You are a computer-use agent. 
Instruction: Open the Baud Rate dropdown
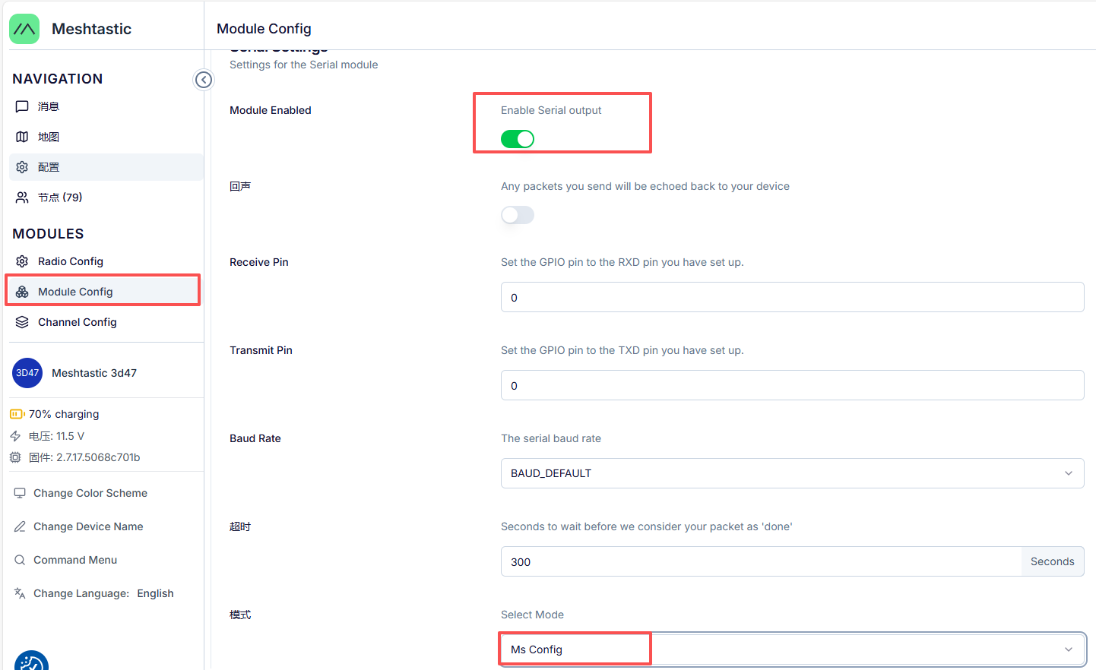[x=792, y=473]
